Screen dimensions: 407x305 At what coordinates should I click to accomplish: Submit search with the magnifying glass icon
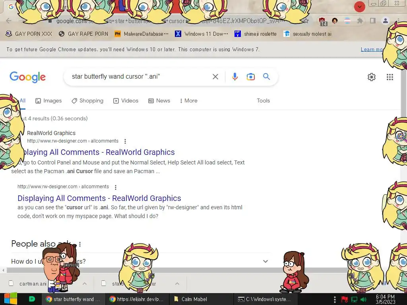point(267,77)
